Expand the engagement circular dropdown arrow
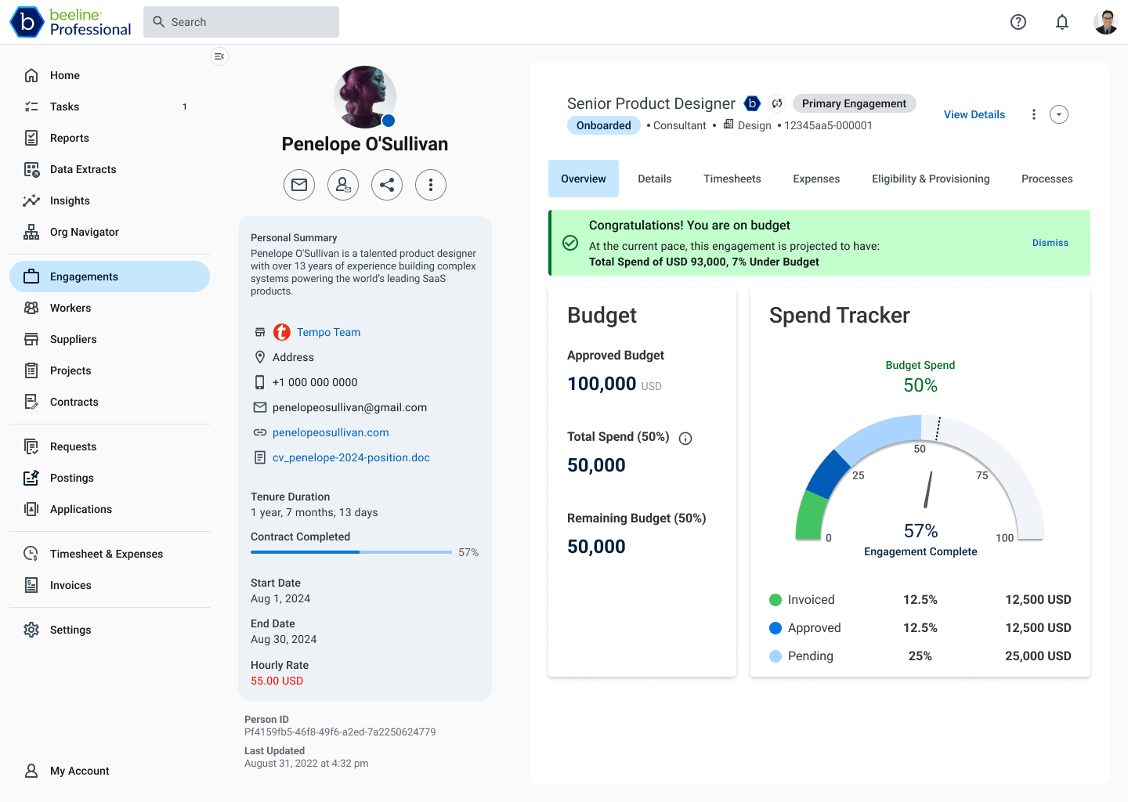 [1059, 114]
